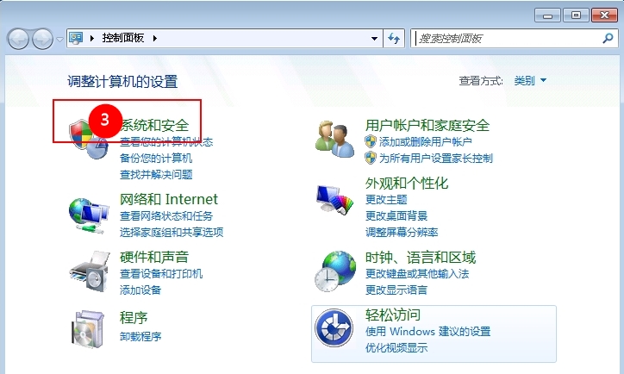Click the 控制面板 breadcrumb item
Viewport: 624px width, 374px height.
click(x=123, y=38)
